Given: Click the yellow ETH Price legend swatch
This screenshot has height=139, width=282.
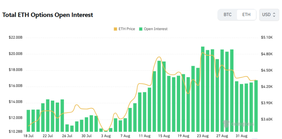Looking at the screenshot, I should (x=115, y=29).
